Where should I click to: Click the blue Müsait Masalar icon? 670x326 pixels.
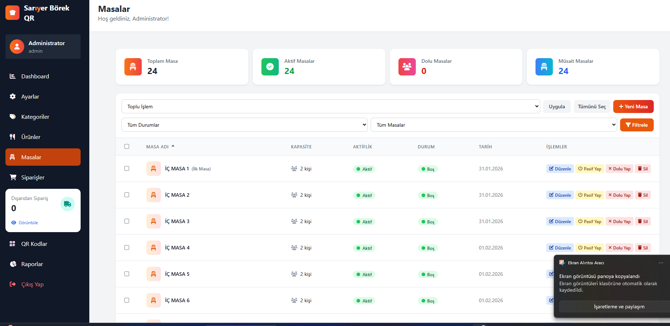pyautogui.click(x=544, y=67)
